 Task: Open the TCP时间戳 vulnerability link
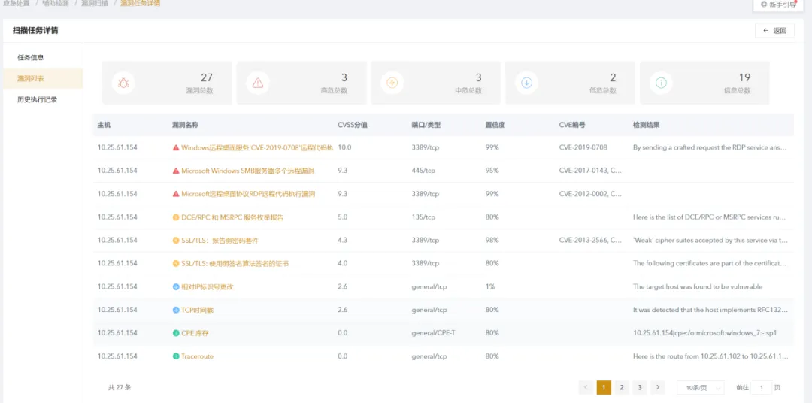tap(197, 310)
